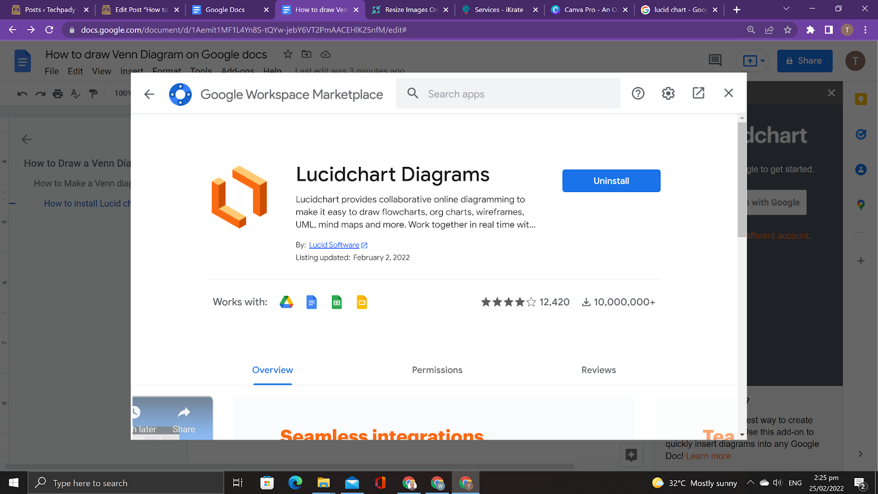The width and height of the screenshot is (878, 494).
Task: Move the document using folder icon
Action: (307, 54)
